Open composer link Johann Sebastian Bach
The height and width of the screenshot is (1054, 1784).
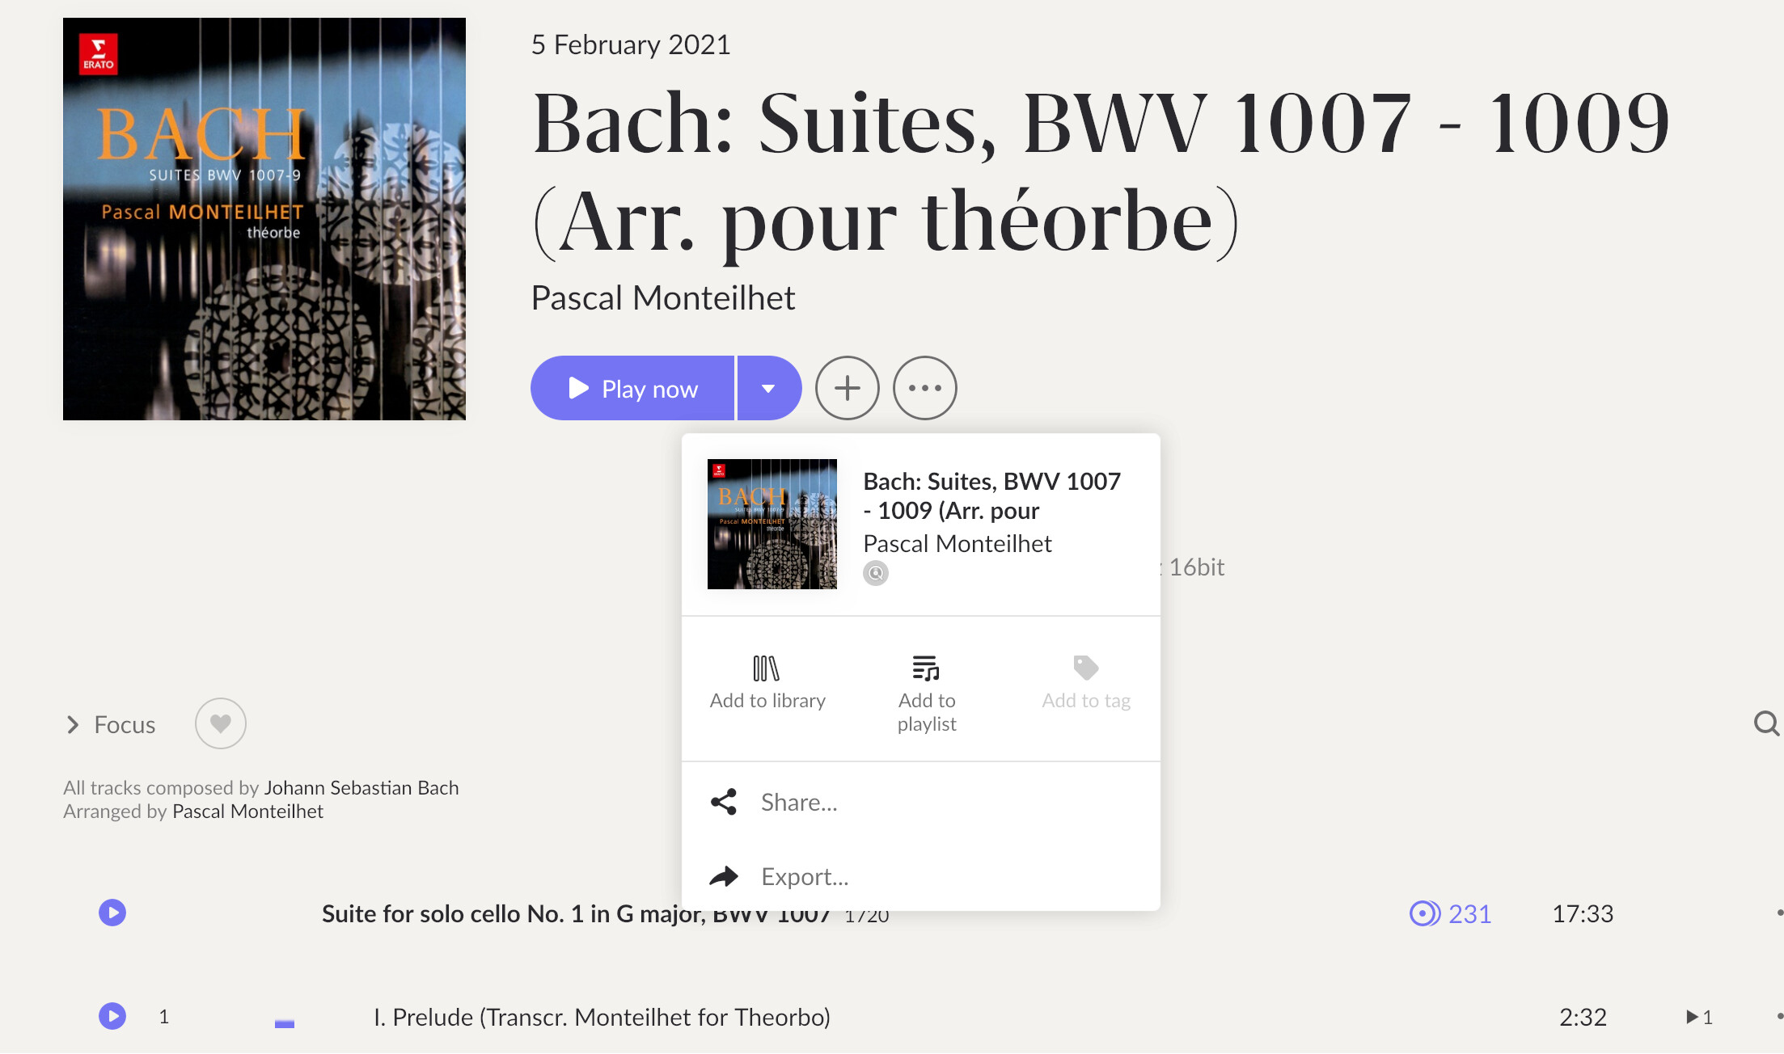pyautogui.click(x=361, y=787)
